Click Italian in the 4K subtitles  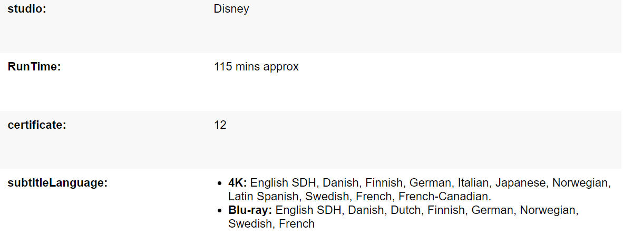473,183
